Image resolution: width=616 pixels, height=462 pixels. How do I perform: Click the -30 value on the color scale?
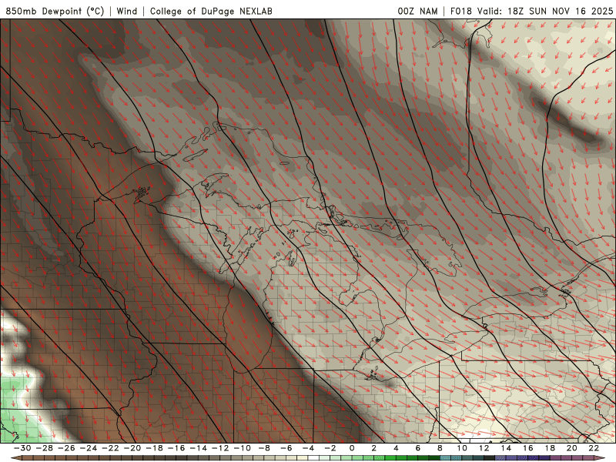pos(22,448)
